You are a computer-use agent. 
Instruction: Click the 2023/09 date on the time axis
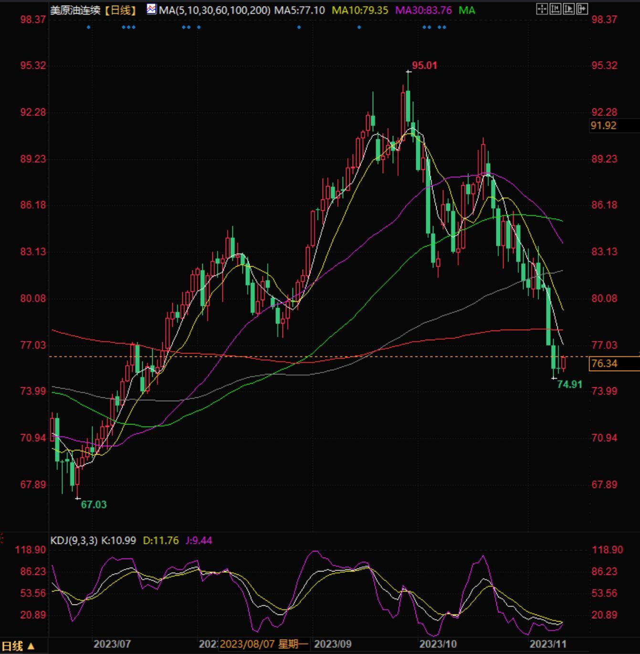coord(333,644)
